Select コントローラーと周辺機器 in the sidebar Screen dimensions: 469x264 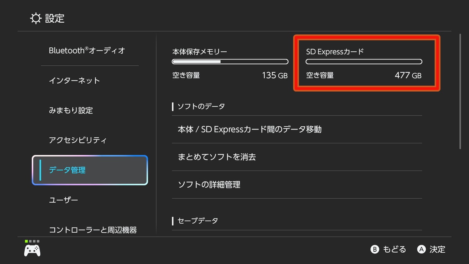pos(93,230)
